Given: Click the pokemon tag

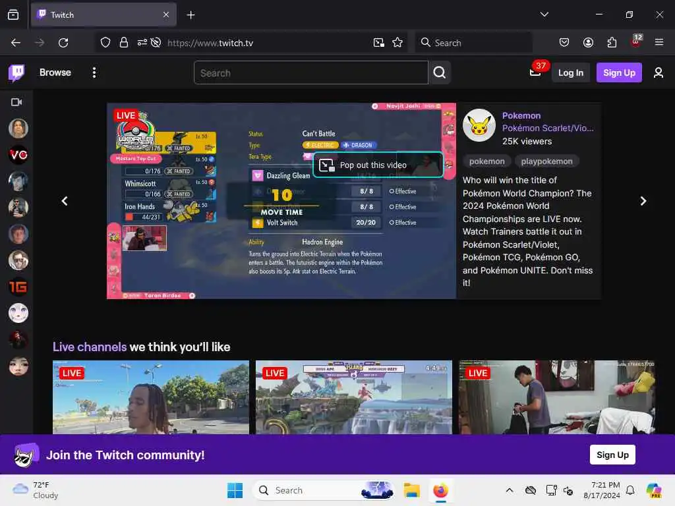Looking at the screenshot, I should pyautogui.click(x=487, y=161).
